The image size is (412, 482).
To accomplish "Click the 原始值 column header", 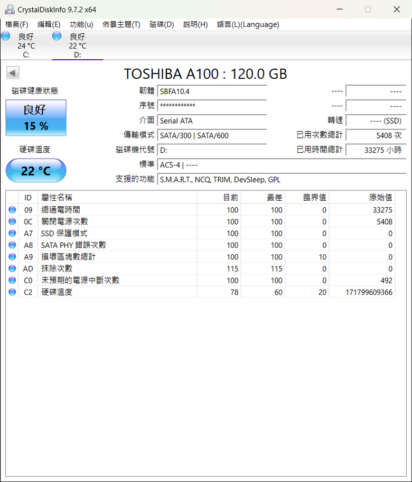I will (x=362, y=197).
